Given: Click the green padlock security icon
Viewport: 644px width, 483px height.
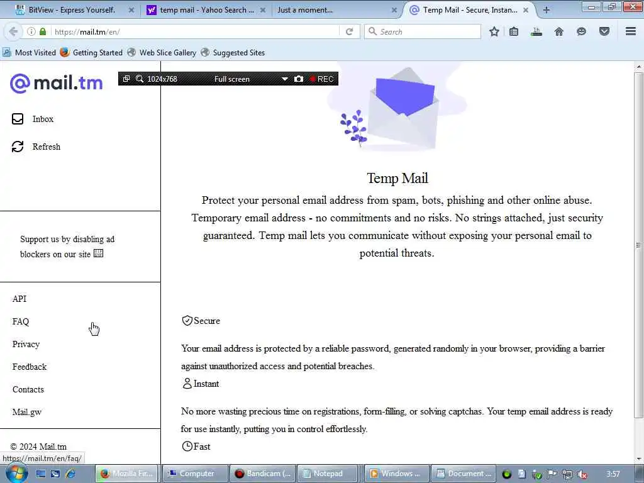Looking at the screenshot, I should click(43, 31).
